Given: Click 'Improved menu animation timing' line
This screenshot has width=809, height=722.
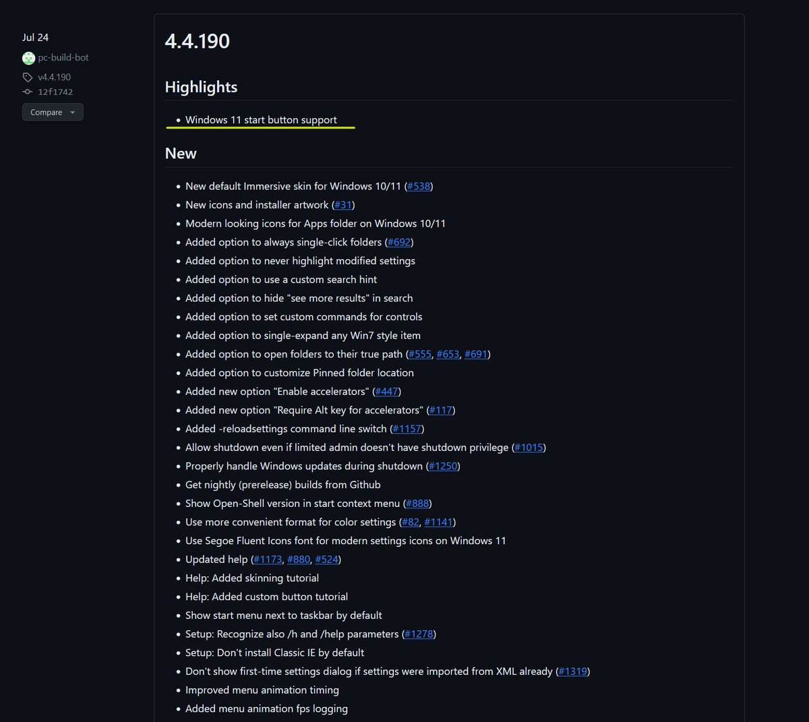Looking at the screenshot, I should tap(262, 690).
